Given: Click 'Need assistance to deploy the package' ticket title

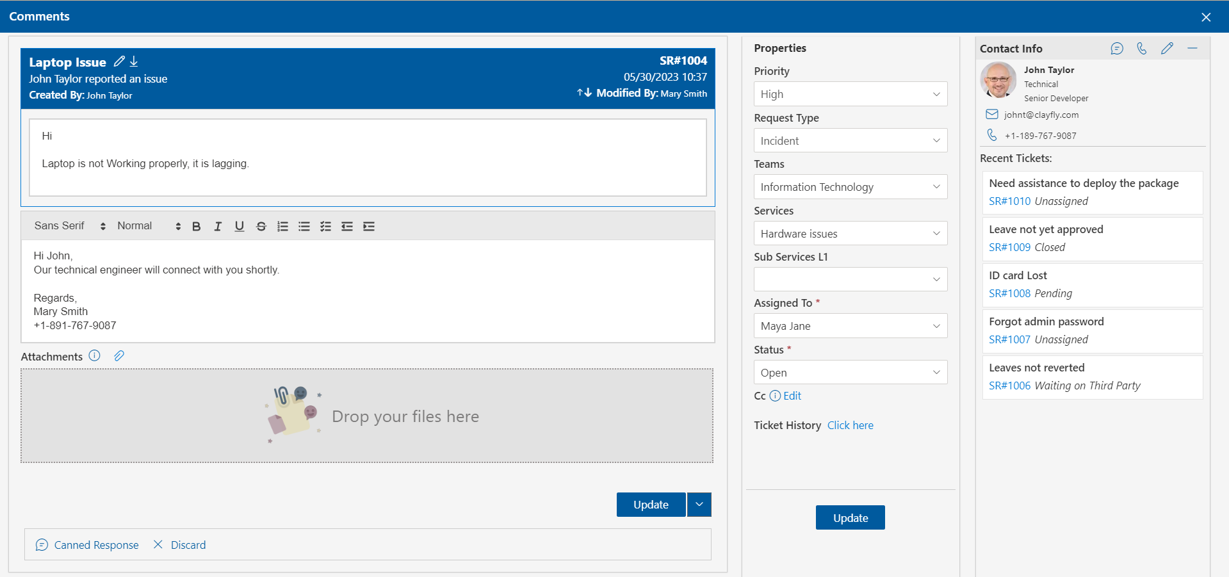Looking at the screenshot, I should pos(1084,183).
